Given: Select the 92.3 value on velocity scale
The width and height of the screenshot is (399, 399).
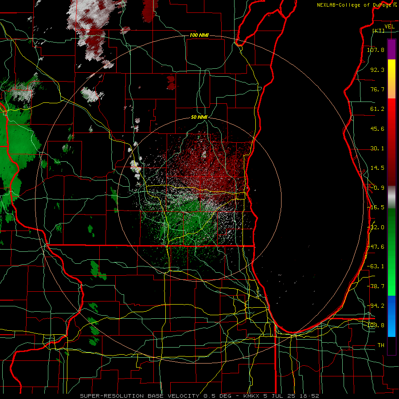Looking at the screenshot, I should click(x=377, y=70).
